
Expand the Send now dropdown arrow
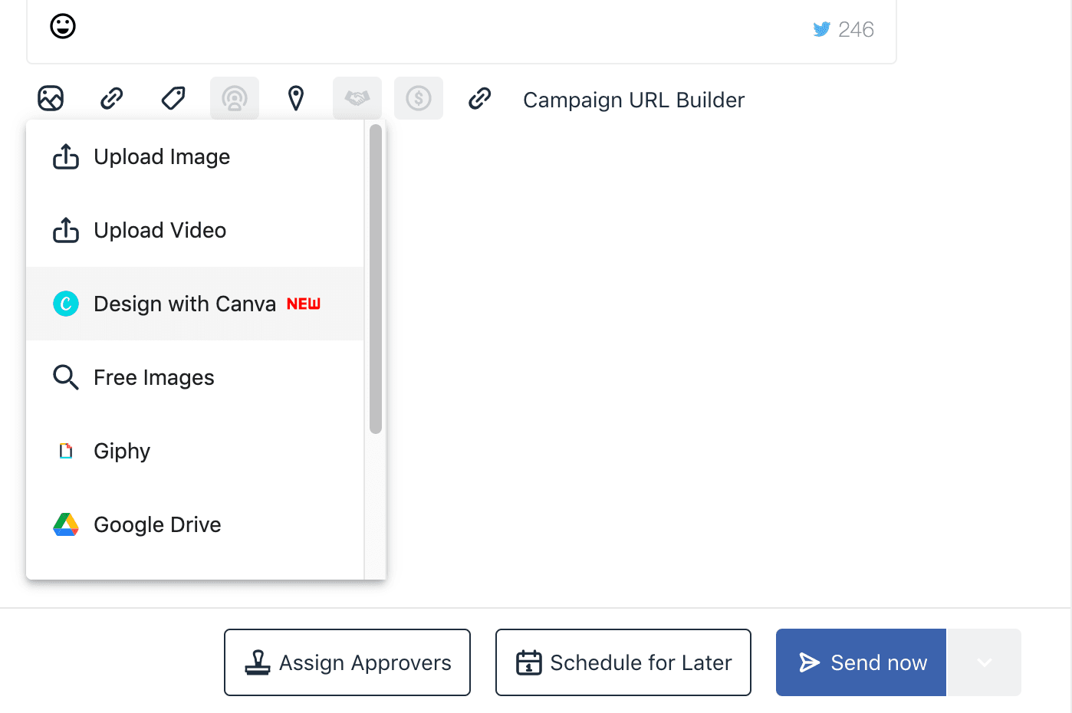click(x=985, y=662)
